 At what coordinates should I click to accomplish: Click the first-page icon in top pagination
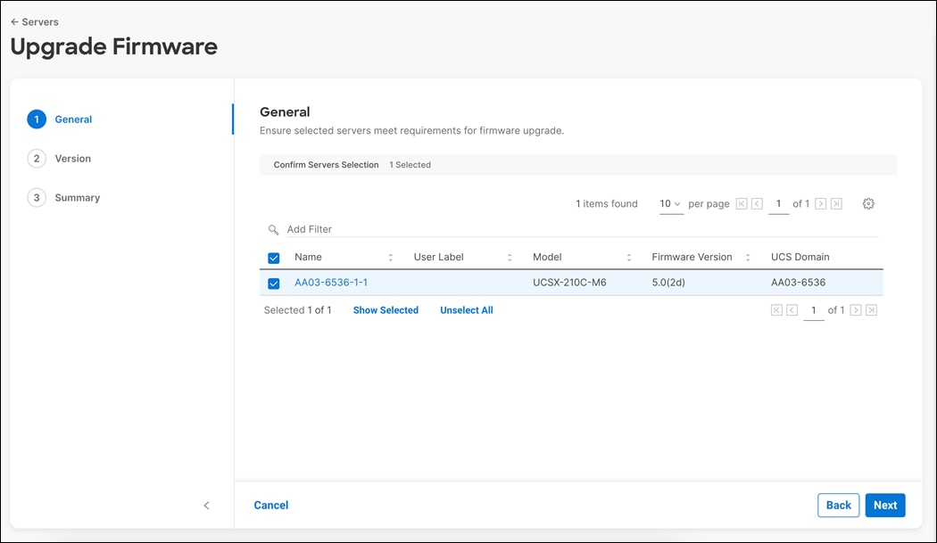741,203
